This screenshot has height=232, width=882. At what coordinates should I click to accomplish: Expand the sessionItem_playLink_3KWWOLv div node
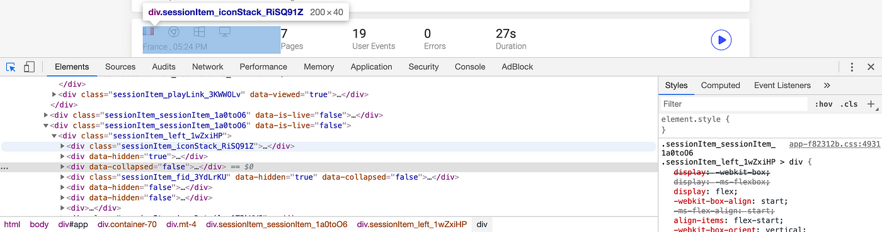pos(54,95)
